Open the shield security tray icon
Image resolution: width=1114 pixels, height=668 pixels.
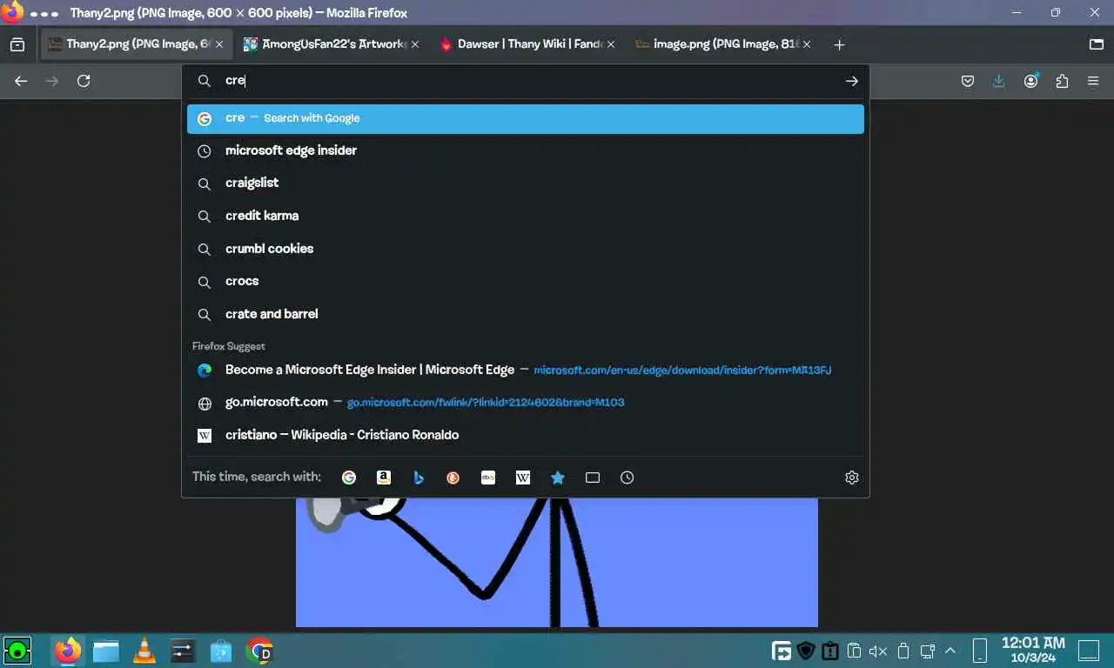[x=806, y=651]
